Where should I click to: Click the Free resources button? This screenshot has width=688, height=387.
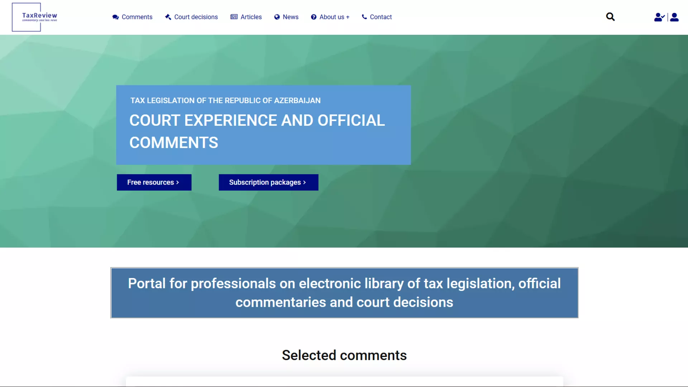click(x=154, y=182)
